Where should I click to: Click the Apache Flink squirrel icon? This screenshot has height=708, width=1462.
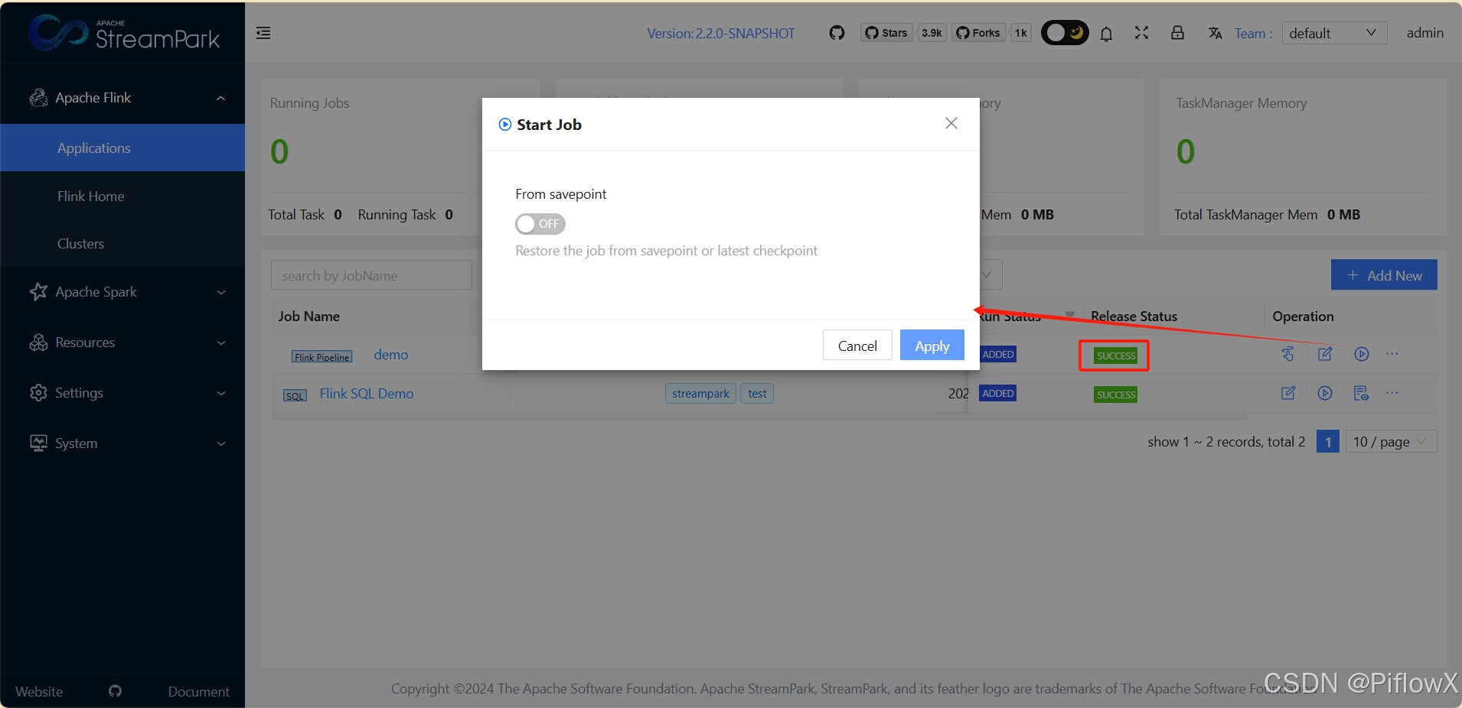coord(38,98)
